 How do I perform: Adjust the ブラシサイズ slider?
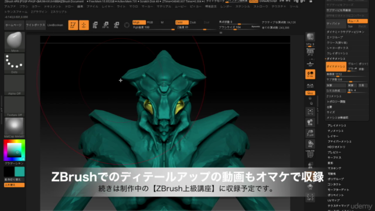240,28
